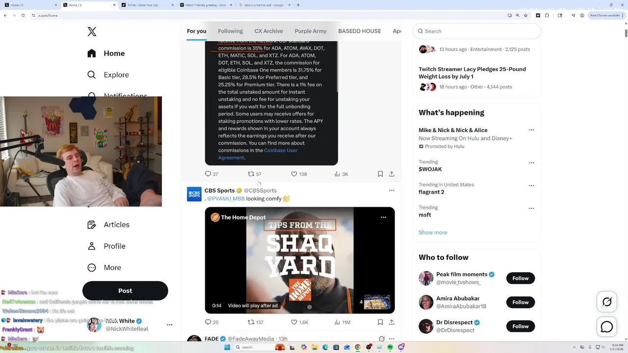Open options for the msft trend
Image resolution: width=628 pixels, height=353 pixels.
(x=531, y=208)
